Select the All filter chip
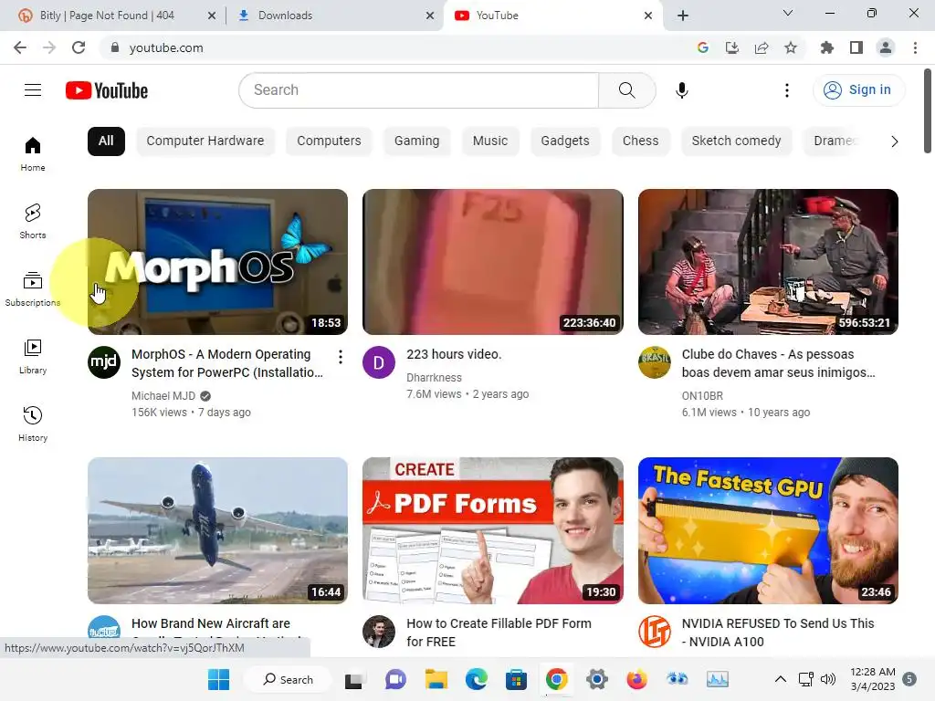 tap(106, 141)
